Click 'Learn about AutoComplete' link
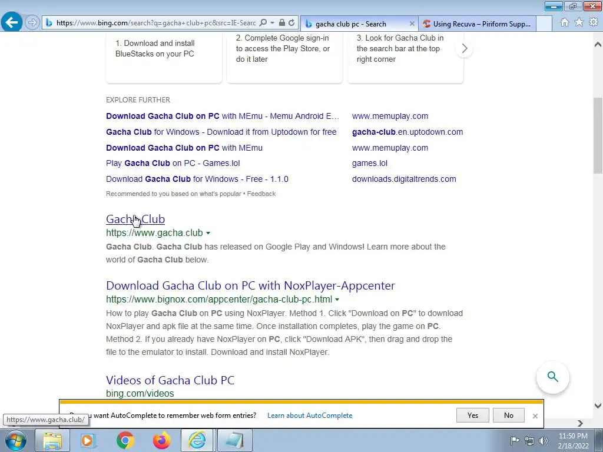The image size is (603, 452). [310, 416]
